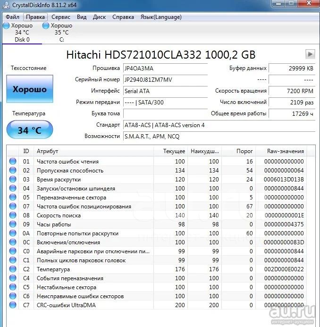
Task: Click status icon for attribute C0 row
Action: (13, 251)
